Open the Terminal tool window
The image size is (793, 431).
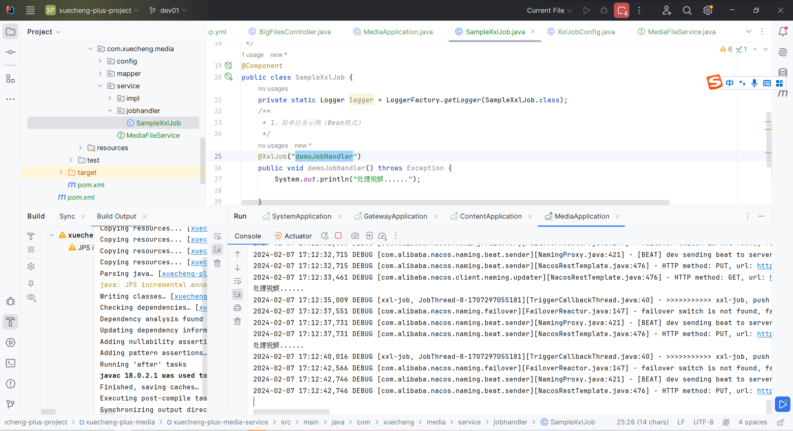(11, 363)
